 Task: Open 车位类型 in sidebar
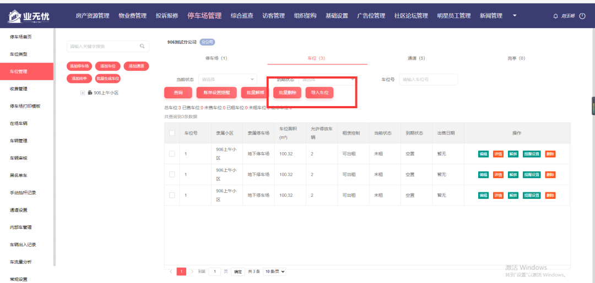coord(19,54)
